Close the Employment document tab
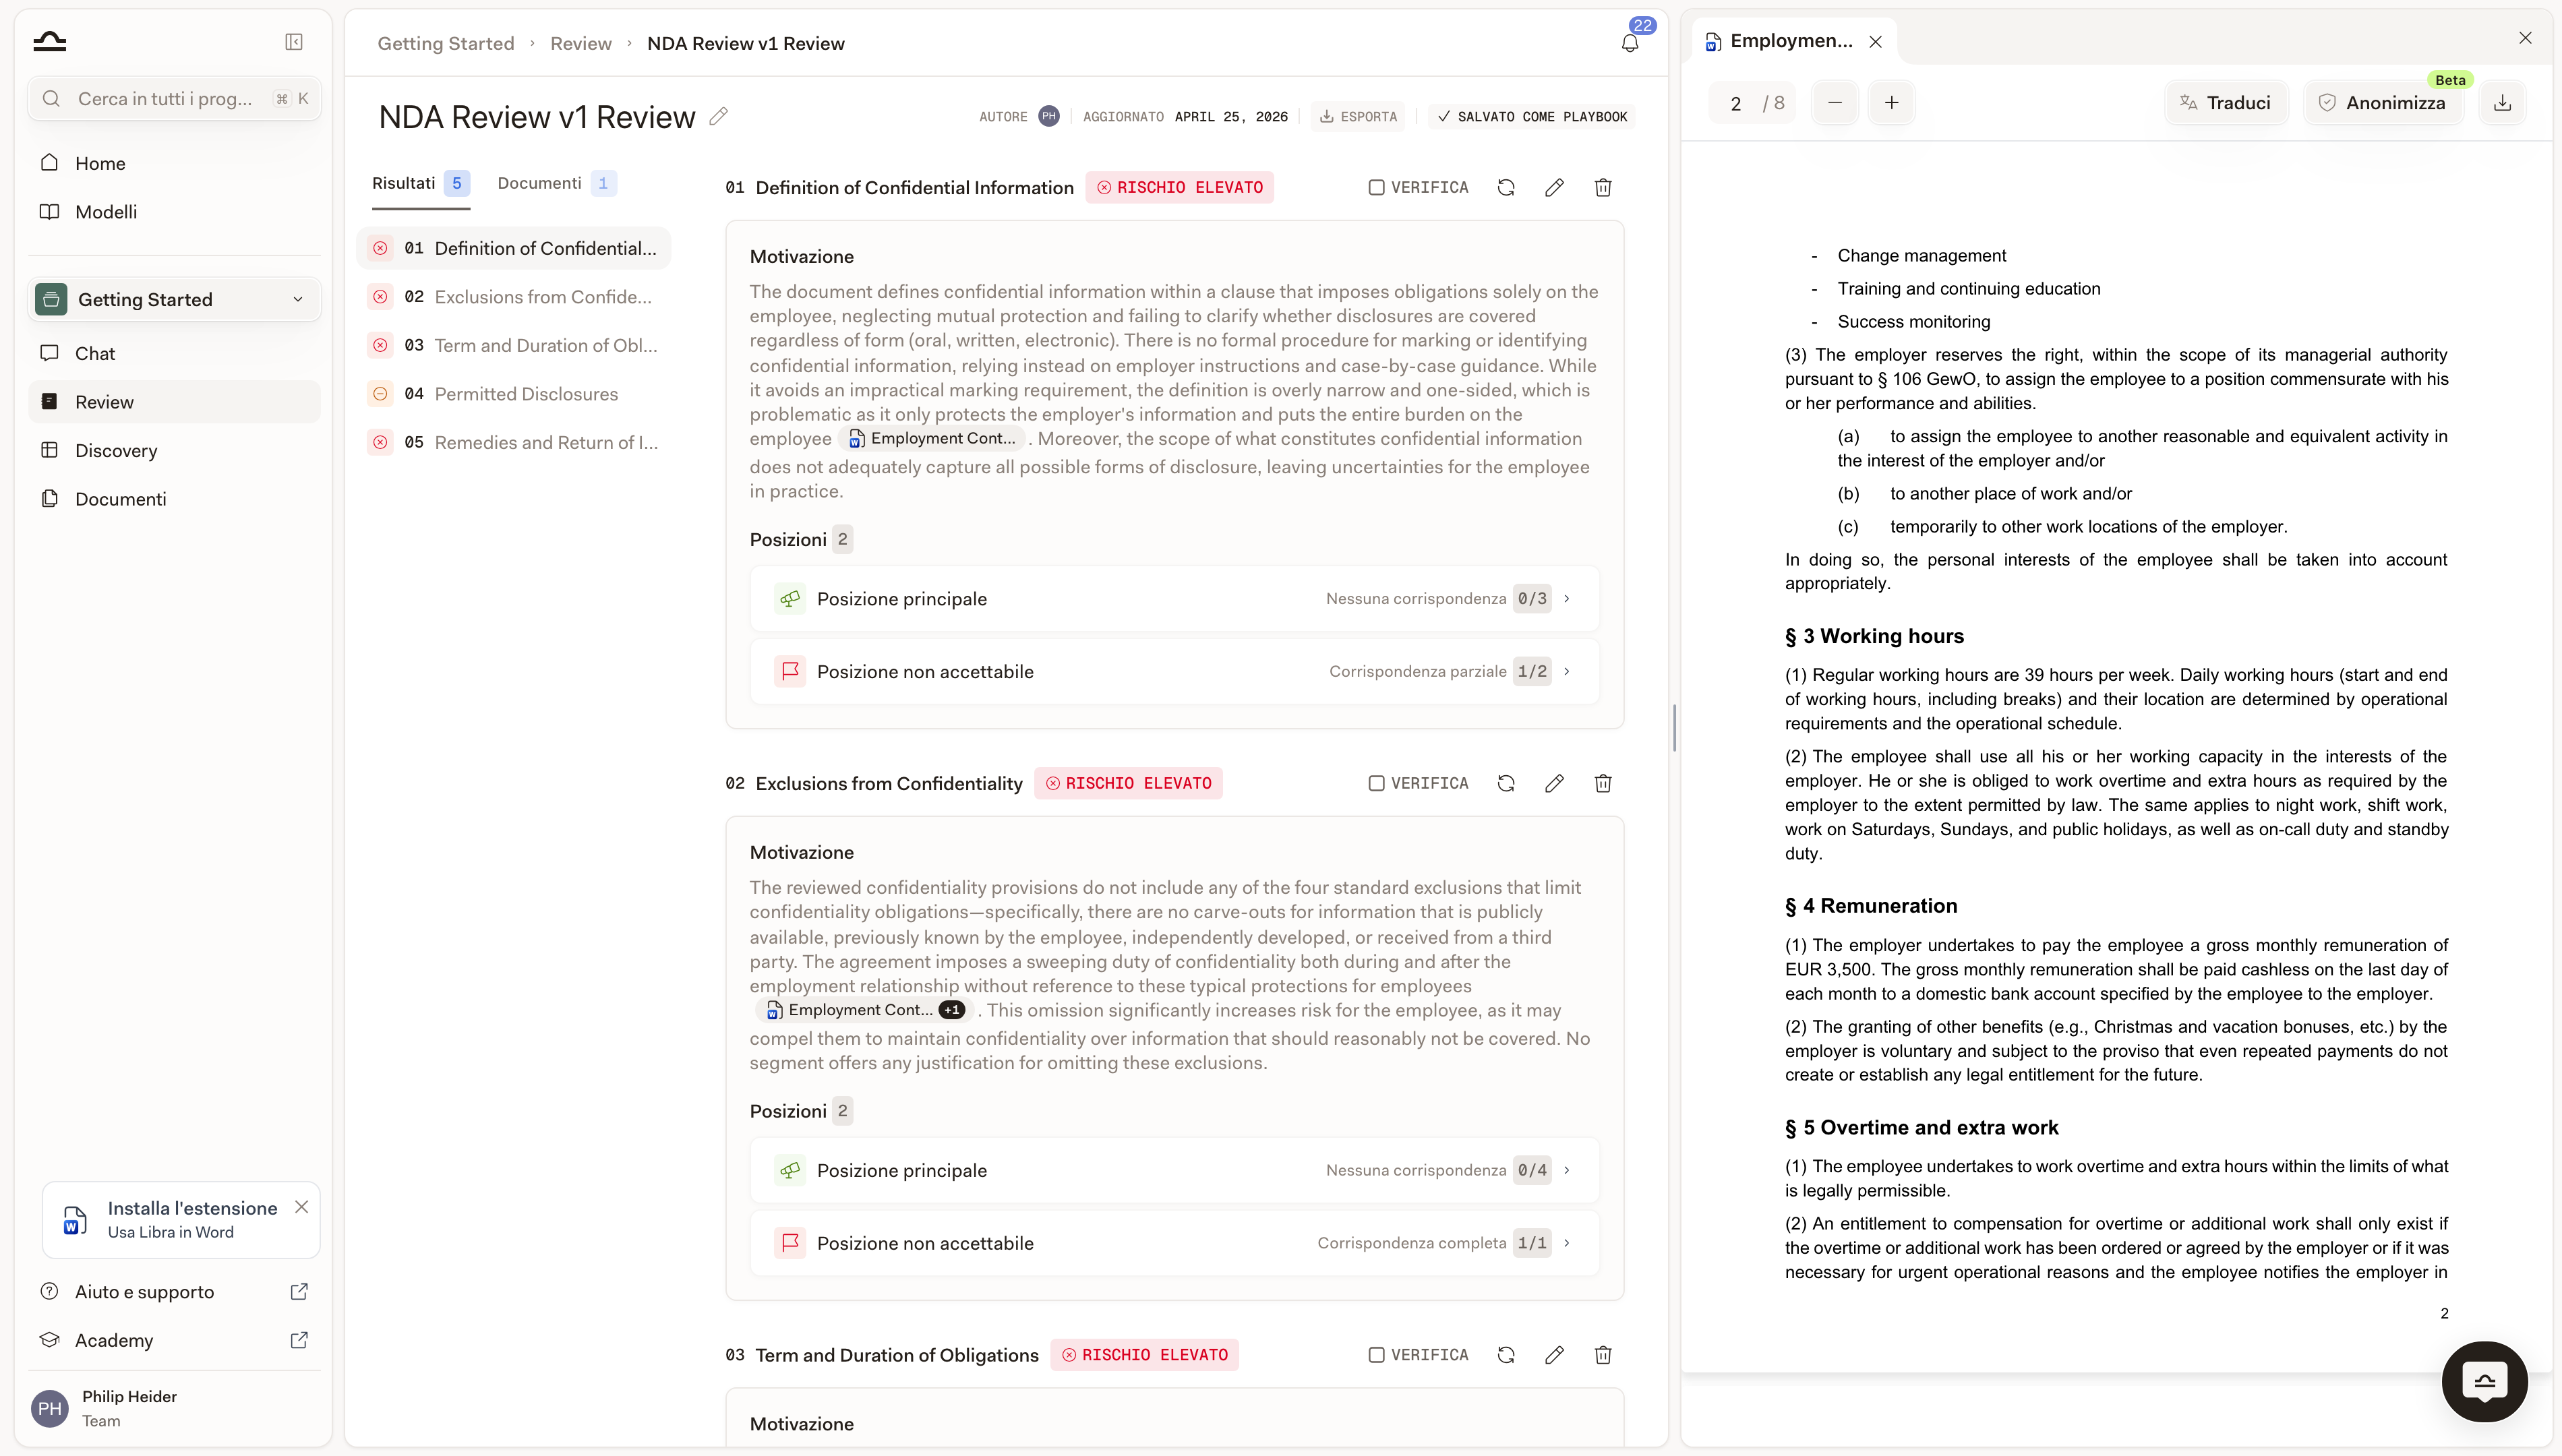The width and height of the screenshot is (2562, 1456). 1876,42
